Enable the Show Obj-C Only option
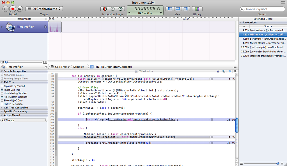287x166 pixels. pyautogui.click(x=2, y=101)
